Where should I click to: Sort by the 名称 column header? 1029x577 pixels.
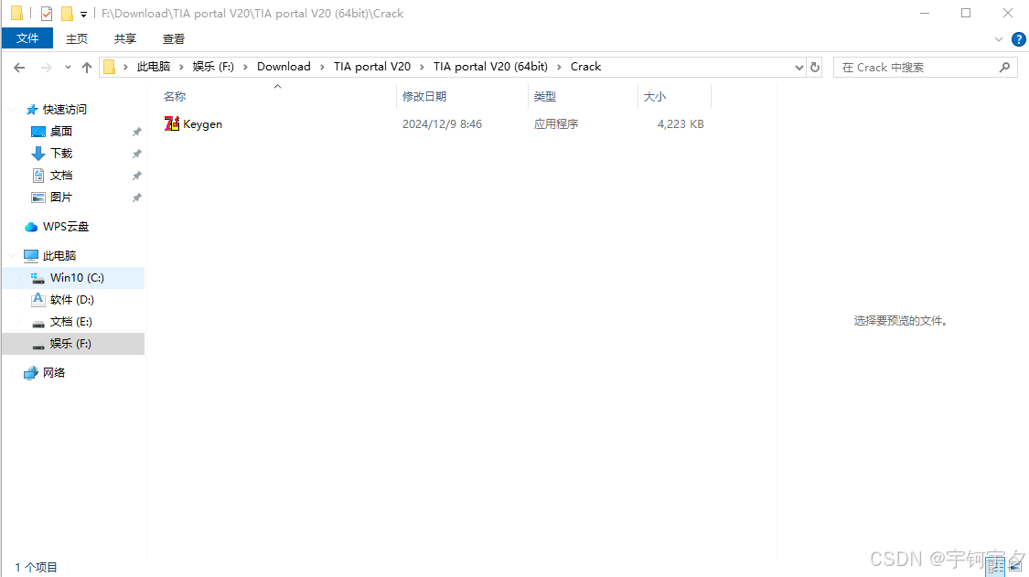click(x=175, y=97)
